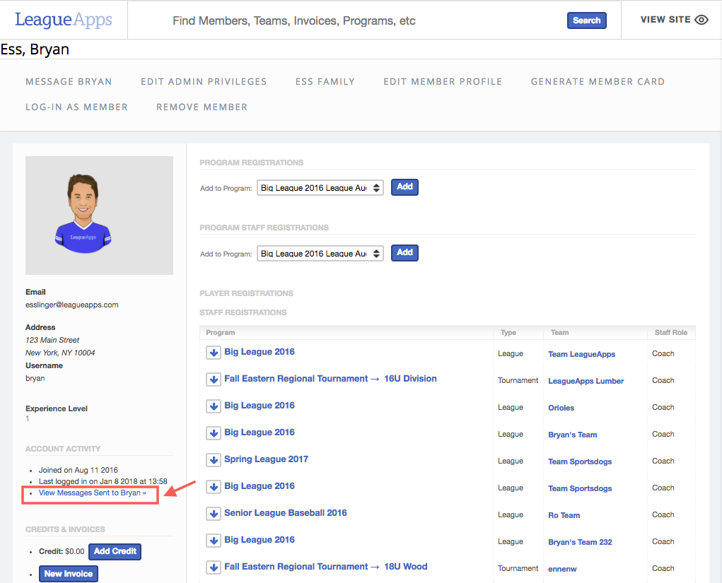Click the down-arrow icon beside the Team LeagueApps row

(x=213, y=353)
